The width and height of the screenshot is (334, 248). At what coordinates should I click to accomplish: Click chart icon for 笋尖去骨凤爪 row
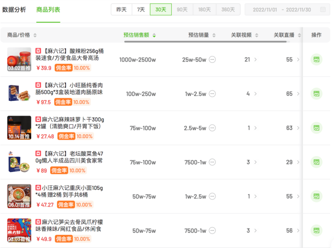tap(316, 230)
